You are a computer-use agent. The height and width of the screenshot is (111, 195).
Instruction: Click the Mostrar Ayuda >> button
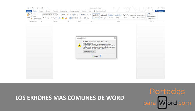coord(89,52)
